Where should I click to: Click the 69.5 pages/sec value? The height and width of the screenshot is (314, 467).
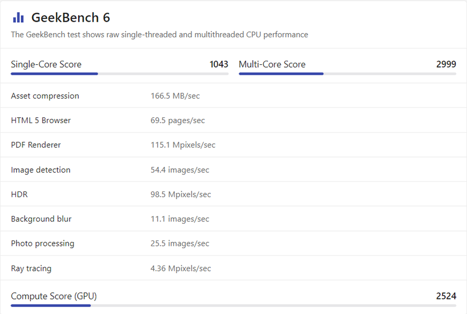tap(178, 121)
